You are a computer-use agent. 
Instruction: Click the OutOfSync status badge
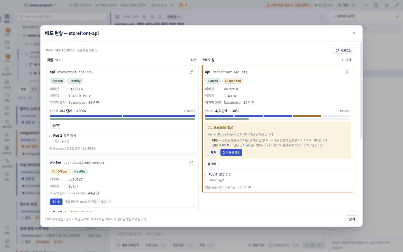60,171
